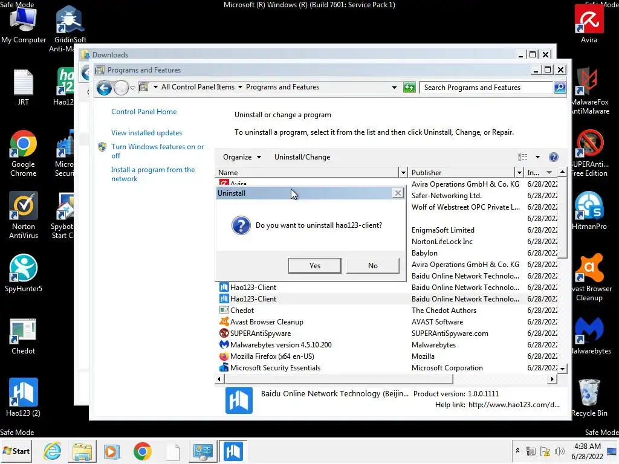The height and width of the screenshot is (464, 619).
Task: Click All Control Panel Items breadcrumb
Action: point(198,87)
